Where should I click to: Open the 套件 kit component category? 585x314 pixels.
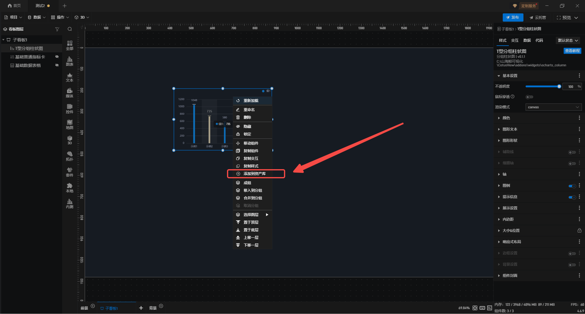69,172
